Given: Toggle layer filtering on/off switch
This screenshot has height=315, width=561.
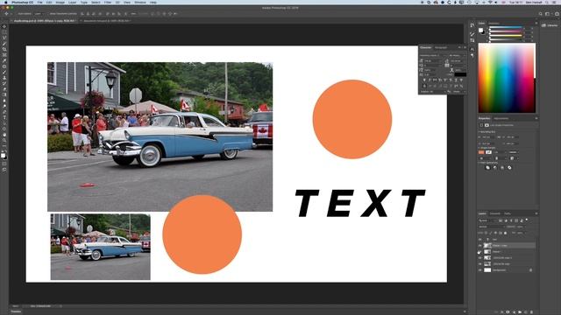Looking at the screenshot, I should [x=527, y=220].
